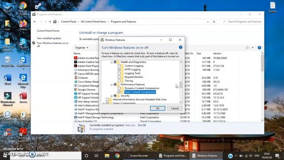This screenshot has height=160, width=284.
Task: Click ENG language indicator in taskbar
Action: (257, 156)
